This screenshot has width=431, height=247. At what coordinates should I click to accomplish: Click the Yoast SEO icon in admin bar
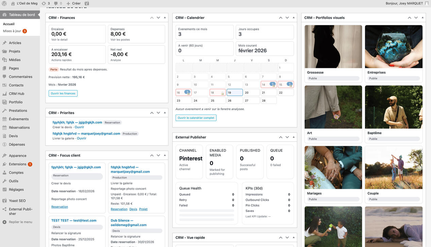coord(87,3)
